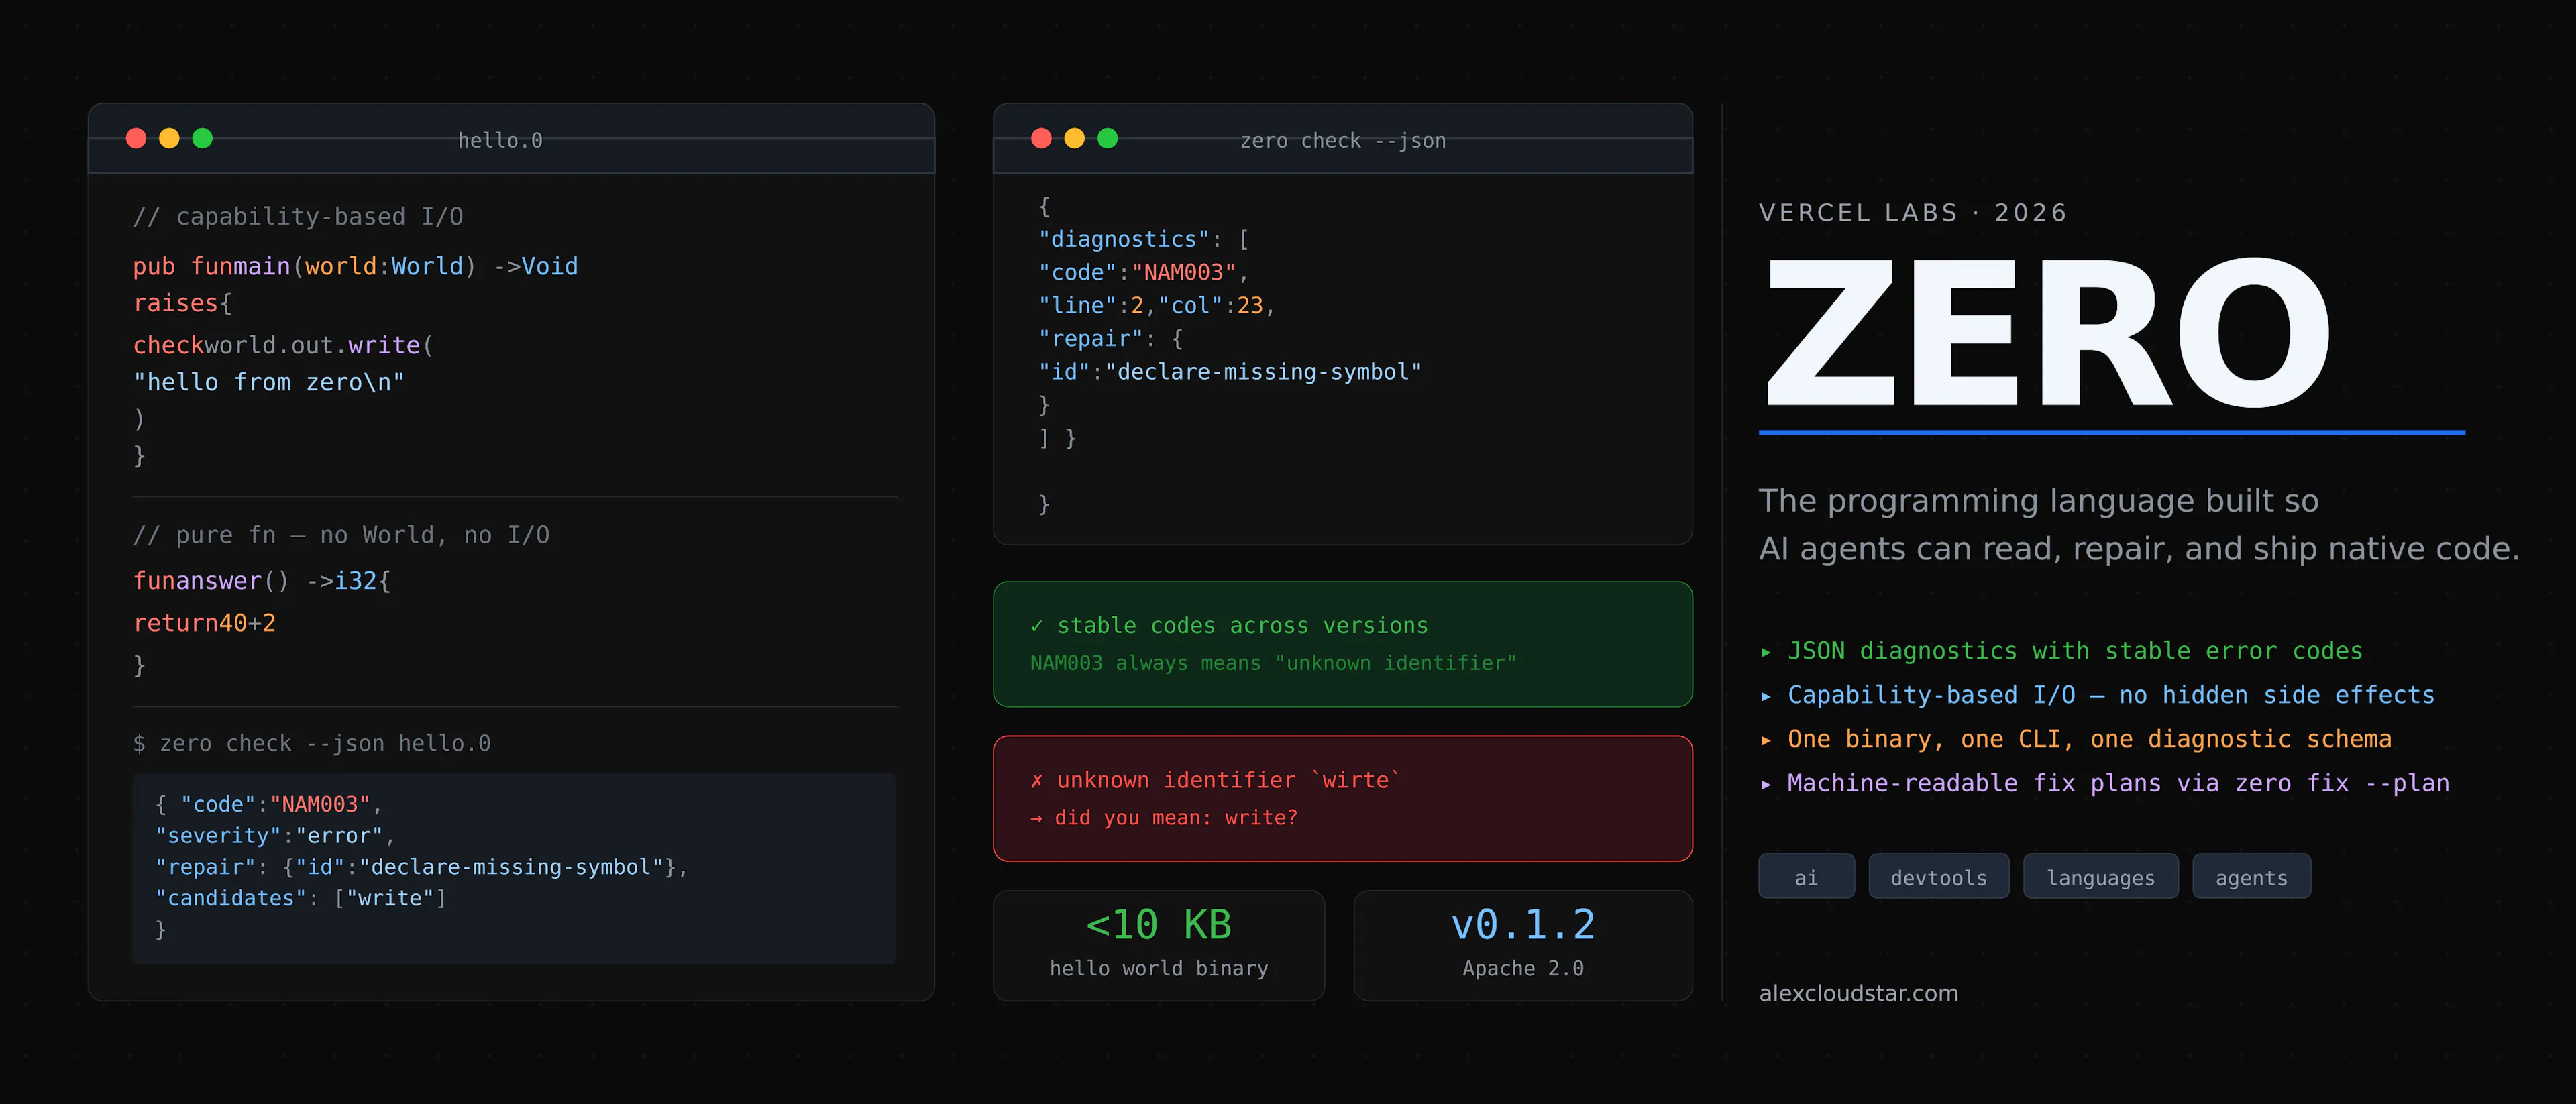Image resolution: width=2576 pixels, height=1104 pixels.
Task: Click the '// capability-based I/O' comment
Action: click(x=298, y=216)
